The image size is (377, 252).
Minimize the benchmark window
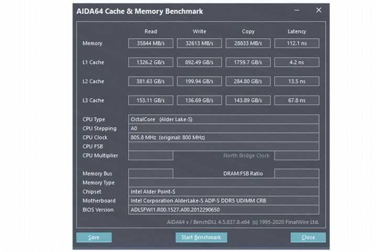point(297,10)
